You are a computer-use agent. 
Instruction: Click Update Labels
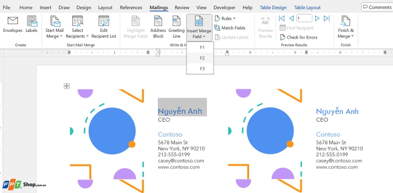[x=231, y=37]
